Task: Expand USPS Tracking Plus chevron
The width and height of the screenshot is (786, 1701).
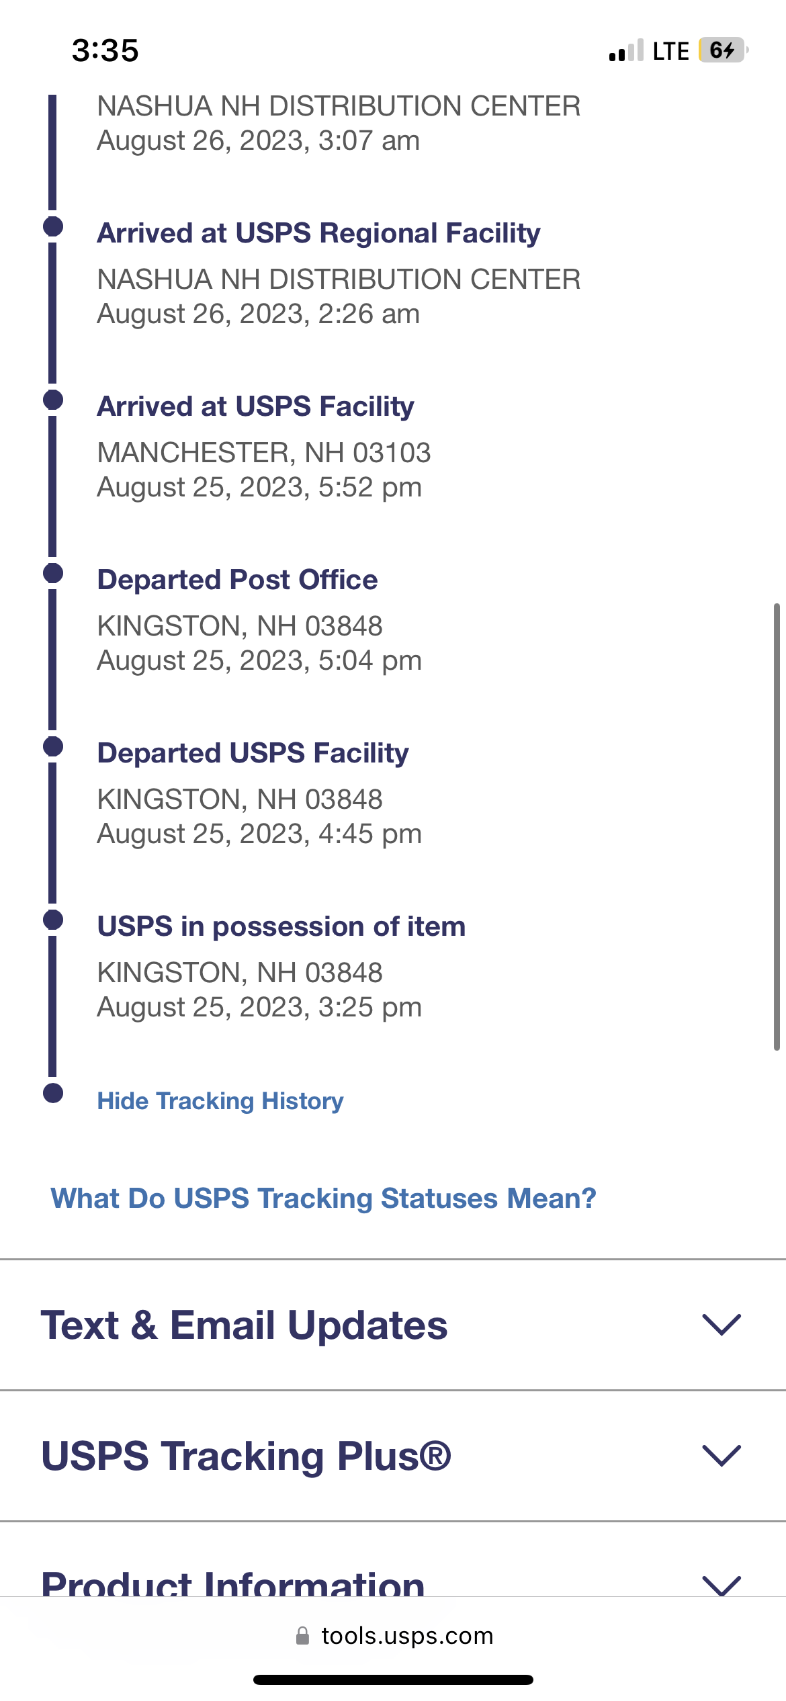Action: pos(722,1456)
